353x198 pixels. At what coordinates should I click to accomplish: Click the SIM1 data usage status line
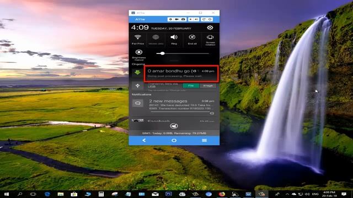(174, 133)
